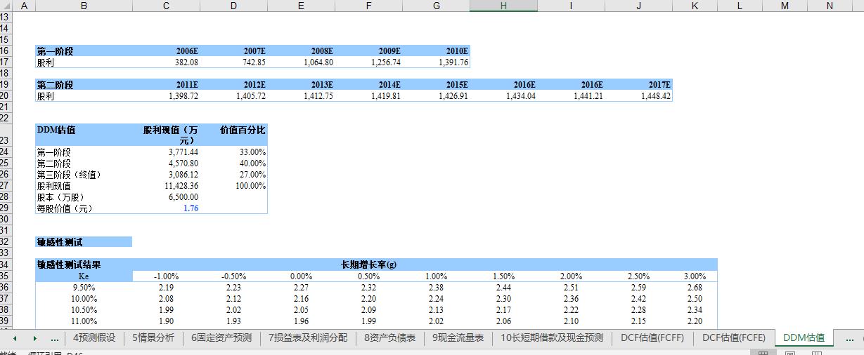Show hidden sheets via left ellipsis

point(56,338)
